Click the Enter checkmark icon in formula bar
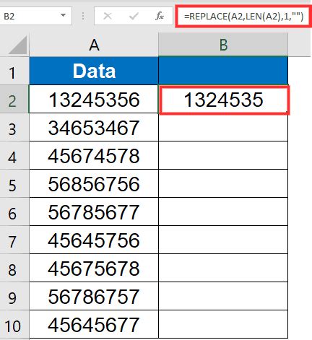 [134, 16]
